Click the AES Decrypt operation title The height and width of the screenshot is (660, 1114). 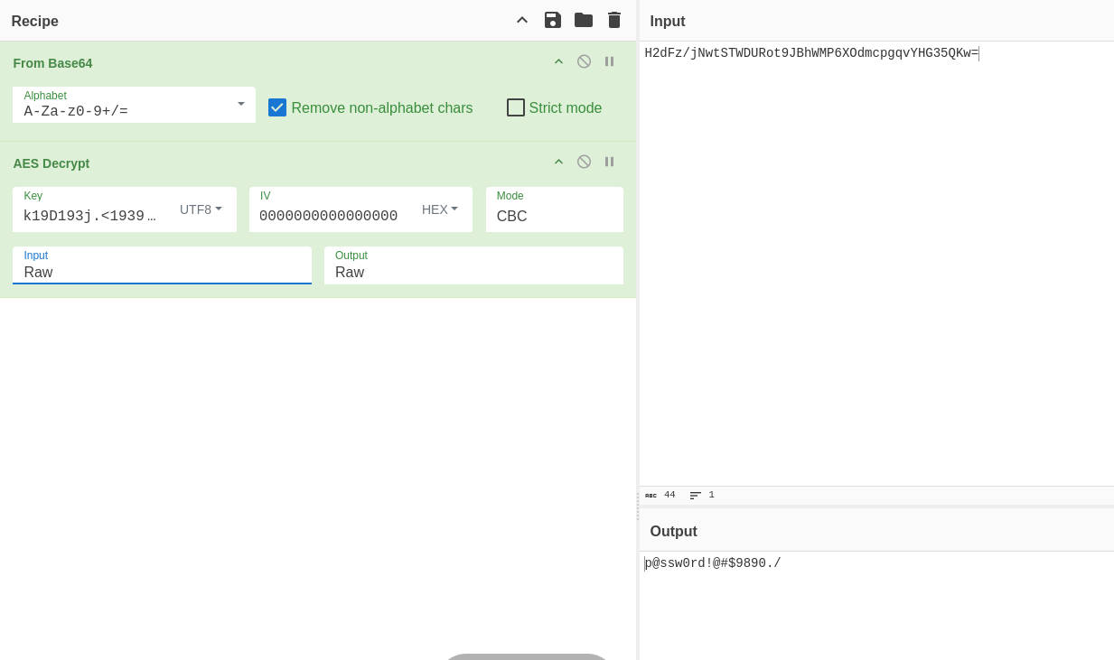pyautogui.click(x=51, y=163)
